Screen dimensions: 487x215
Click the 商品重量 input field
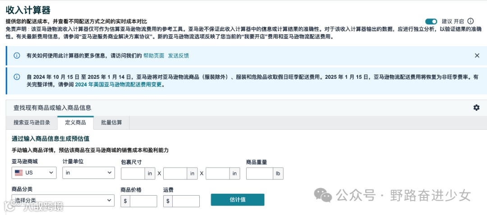[260, 174]
